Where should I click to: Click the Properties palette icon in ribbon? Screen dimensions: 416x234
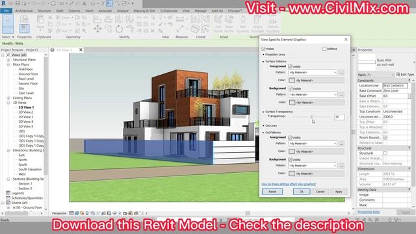[x=24, y=29]
